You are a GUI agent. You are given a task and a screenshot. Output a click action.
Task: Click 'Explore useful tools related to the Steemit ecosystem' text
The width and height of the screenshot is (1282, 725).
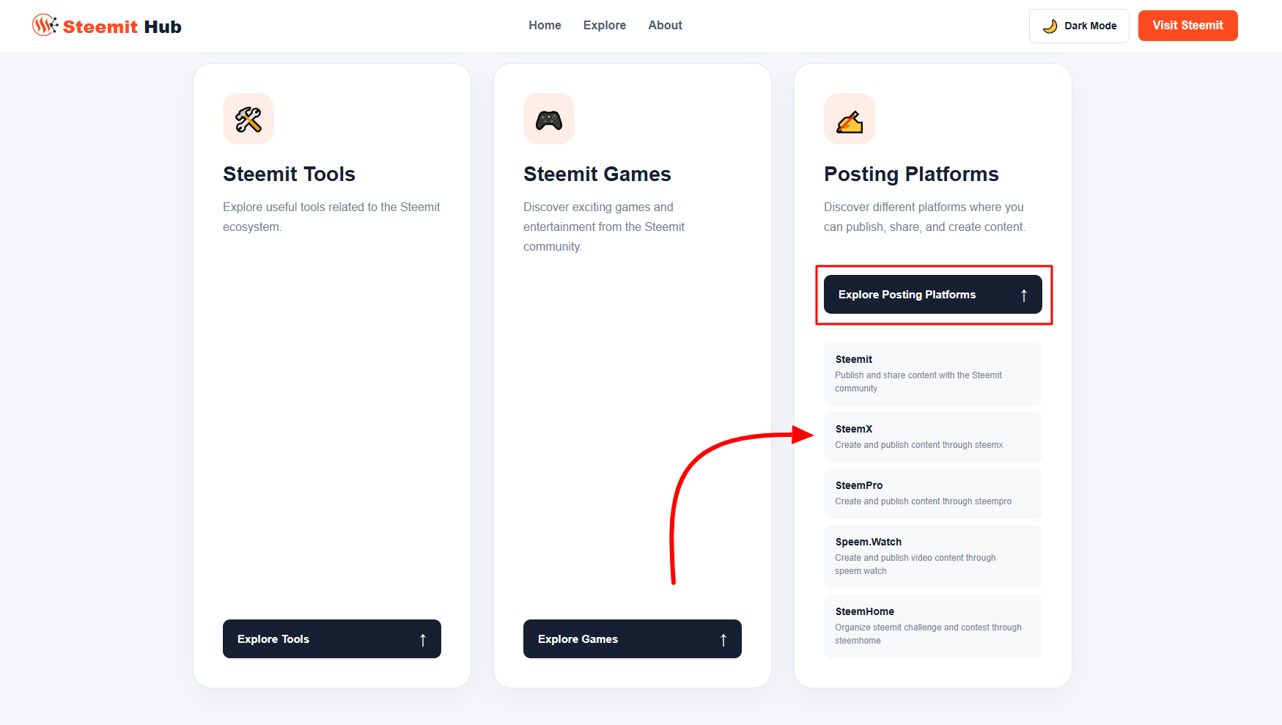[x=331, y=217]
